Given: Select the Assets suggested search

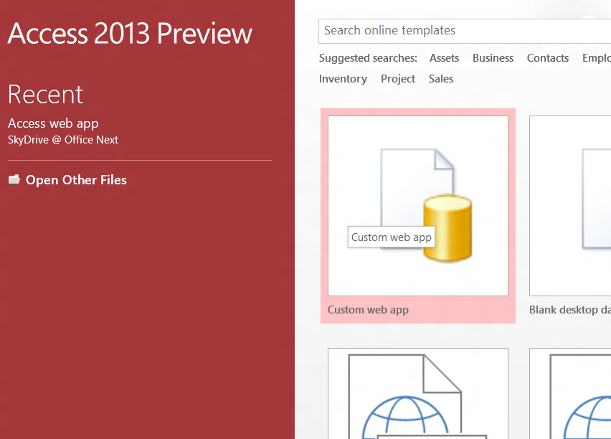Looking at the screenshot, I should click(x=444, y=58).
